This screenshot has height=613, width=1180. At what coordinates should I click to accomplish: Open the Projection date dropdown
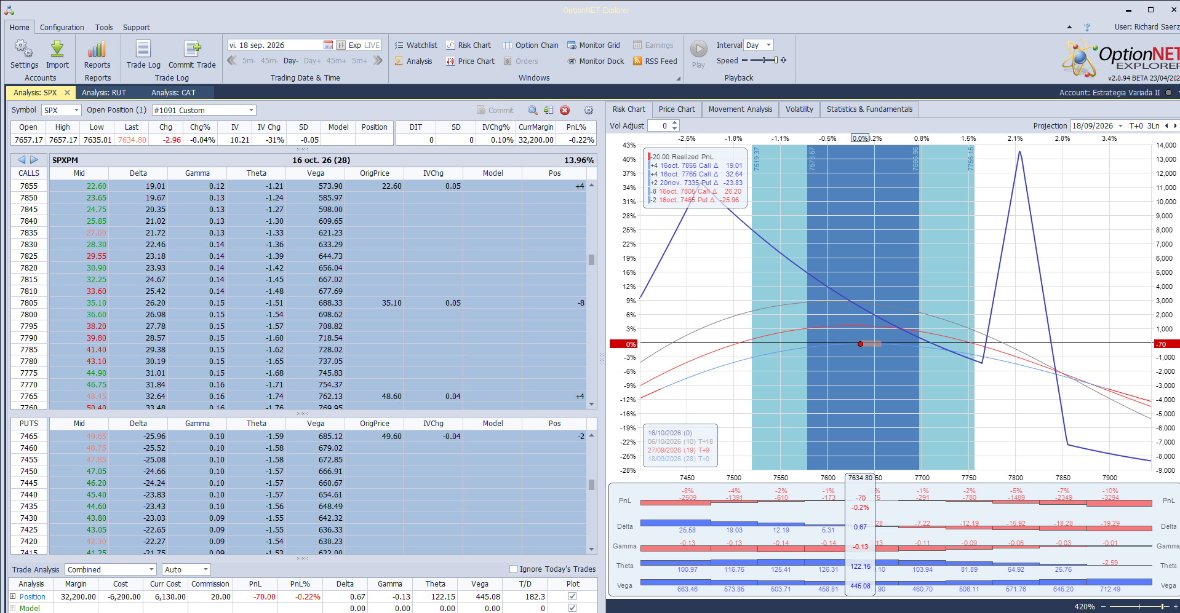click(x=1120, y=125)
